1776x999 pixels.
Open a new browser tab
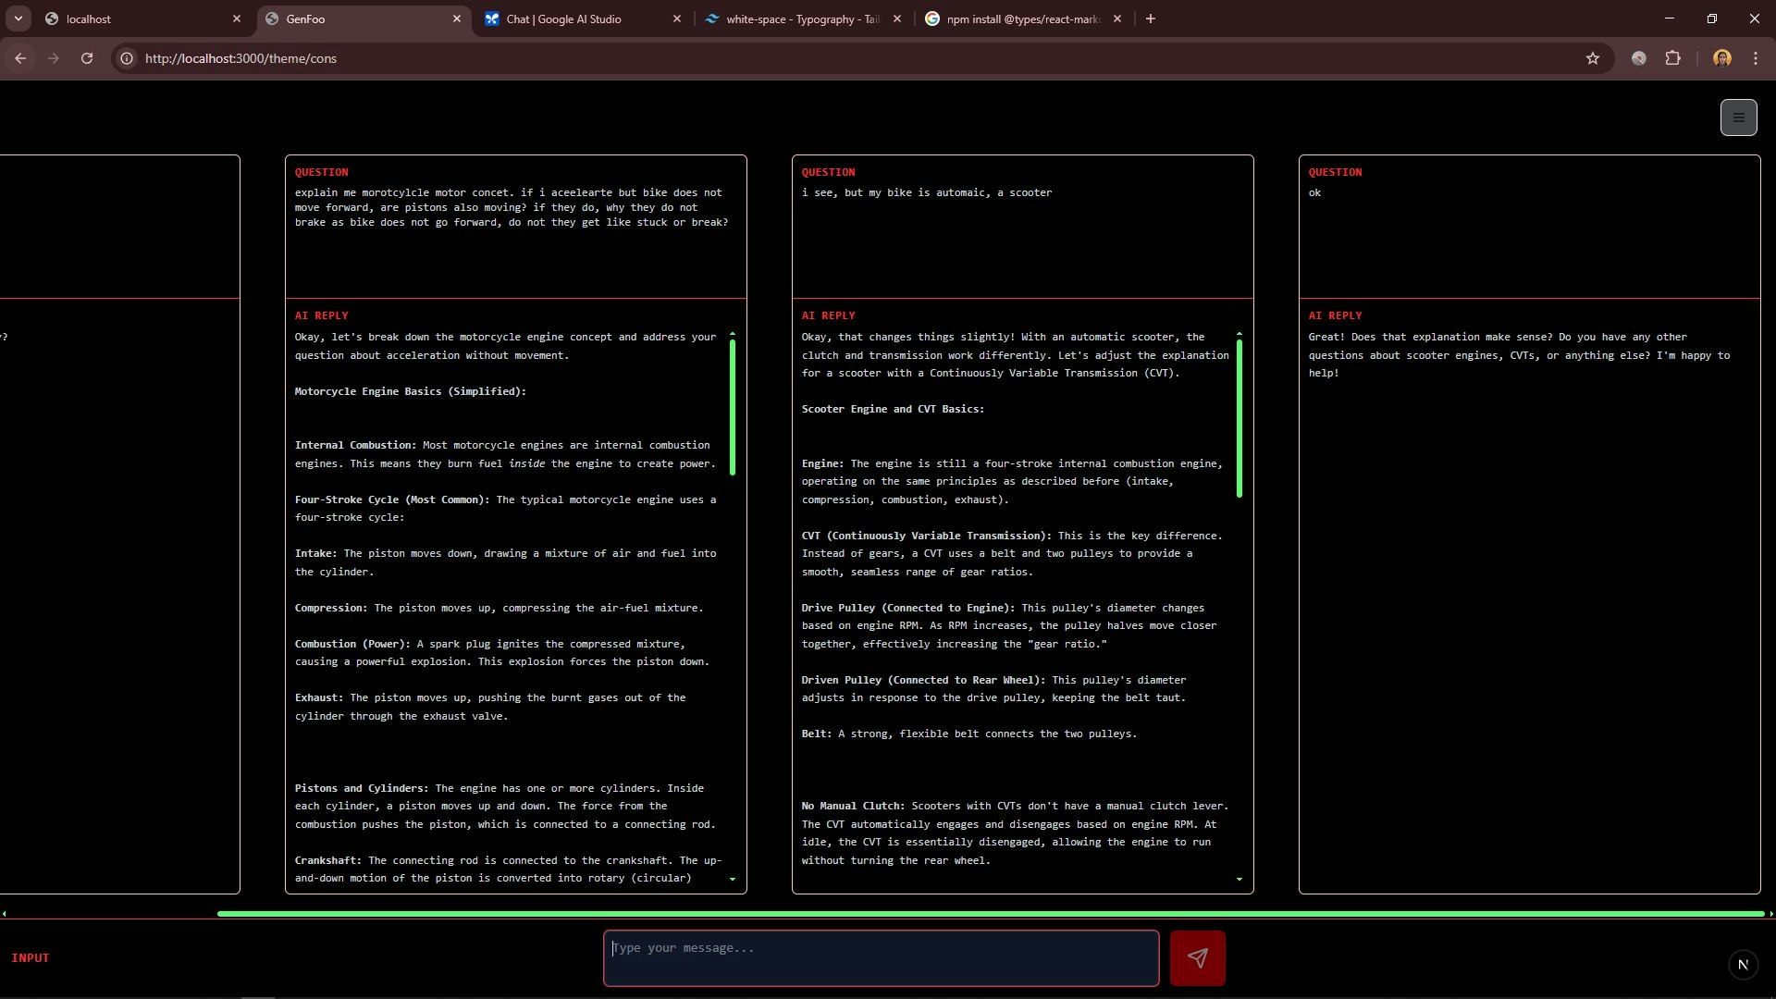coord(1150,18)
